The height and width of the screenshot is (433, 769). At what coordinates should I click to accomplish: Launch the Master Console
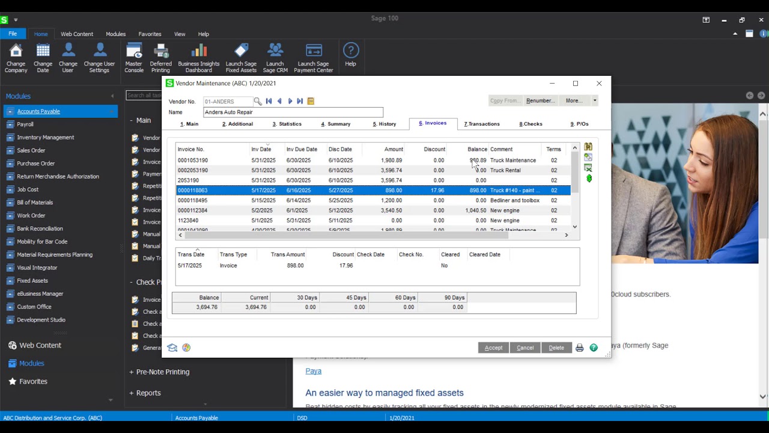pyautogui.click(x=134, y=58)
